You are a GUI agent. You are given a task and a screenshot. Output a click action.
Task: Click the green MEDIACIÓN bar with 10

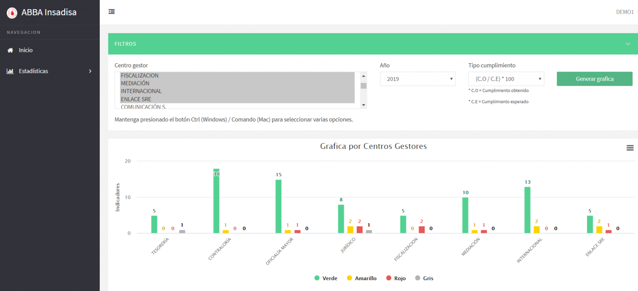coord(465,215)
